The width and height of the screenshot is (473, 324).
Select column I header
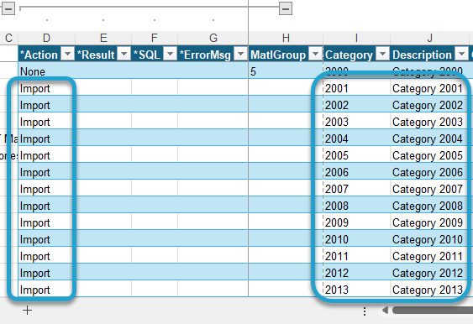tap(356, 38)
